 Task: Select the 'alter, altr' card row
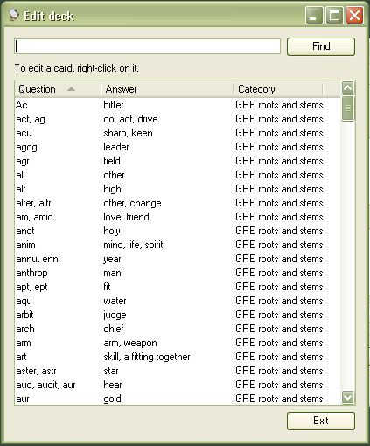[178, 203]
